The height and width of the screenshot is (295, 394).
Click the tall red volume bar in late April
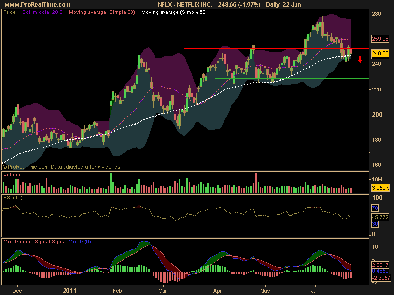tap(256, 182)
